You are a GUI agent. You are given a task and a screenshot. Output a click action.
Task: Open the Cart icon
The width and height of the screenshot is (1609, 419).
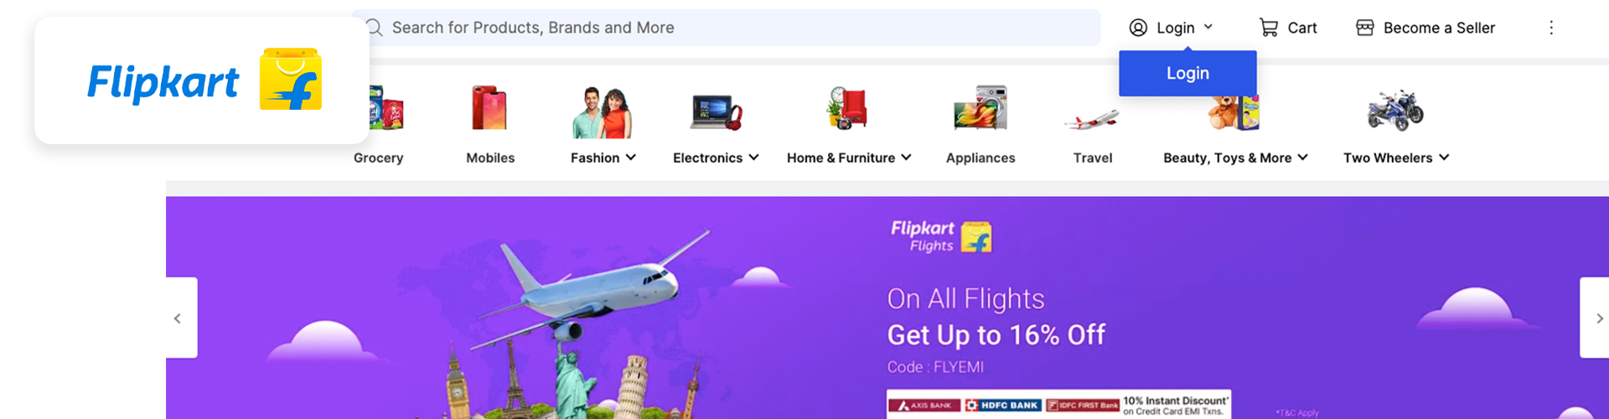pos(1268,28)
